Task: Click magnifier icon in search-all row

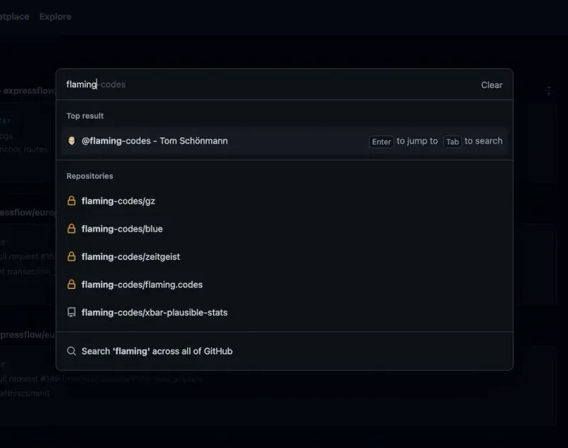Action: pos(72,351)
